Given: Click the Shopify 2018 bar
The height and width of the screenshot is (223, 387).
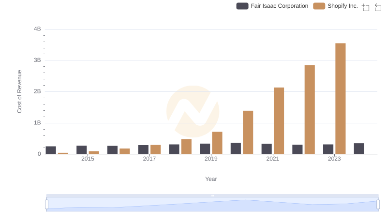Looking at the screenshot, I should 186,147.
